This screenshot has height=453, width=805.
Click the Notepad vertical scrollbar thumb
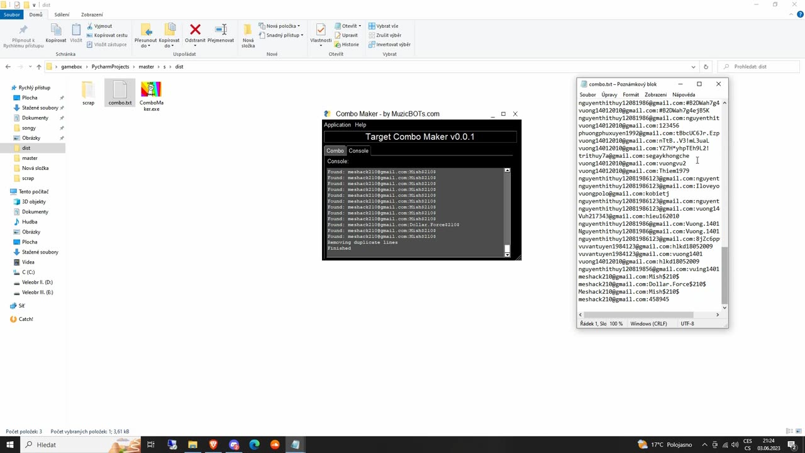coord(724,274)
